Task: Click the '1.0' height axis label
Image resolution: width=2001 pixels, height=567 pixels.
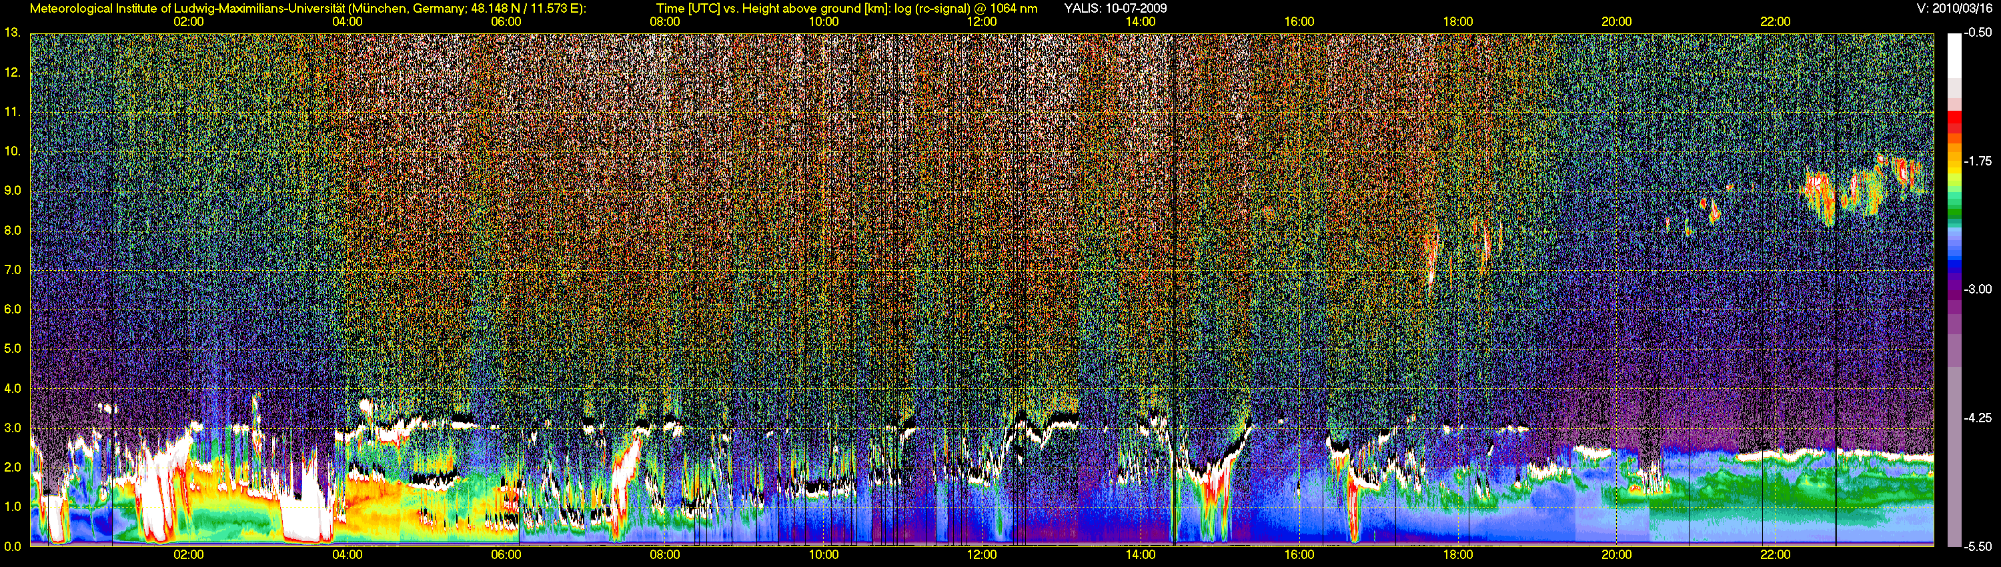Action: [13, 507]
